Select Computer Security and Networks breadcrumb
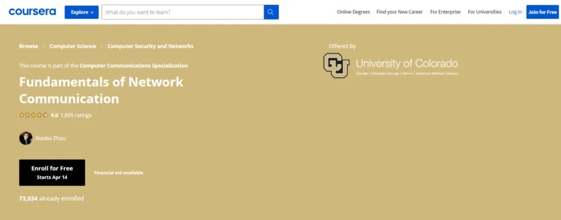This screenshot has width=561, height=220. tap(151, 46)
